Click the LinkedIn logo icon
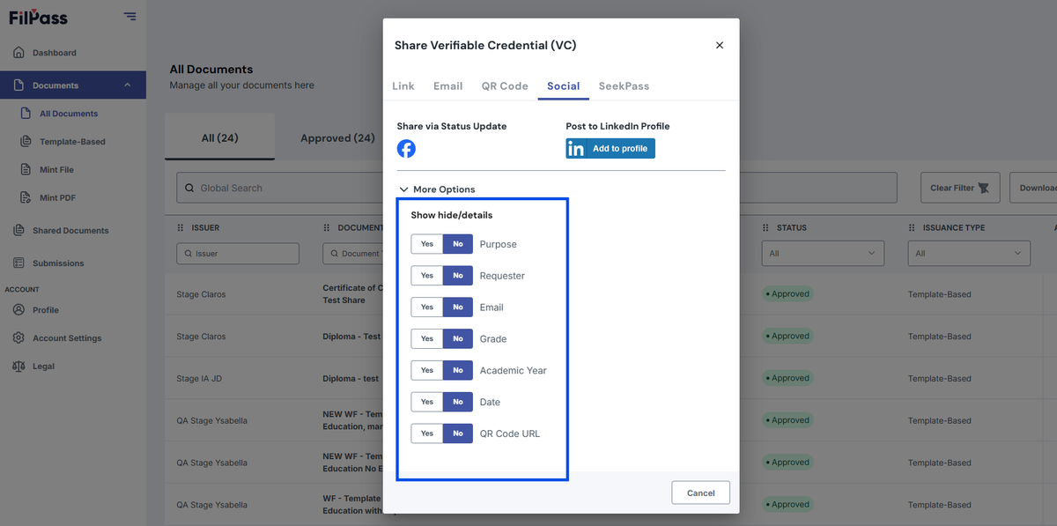This screenshot has height=526, width=1057. pyautogui.click(x=576, y=149)
